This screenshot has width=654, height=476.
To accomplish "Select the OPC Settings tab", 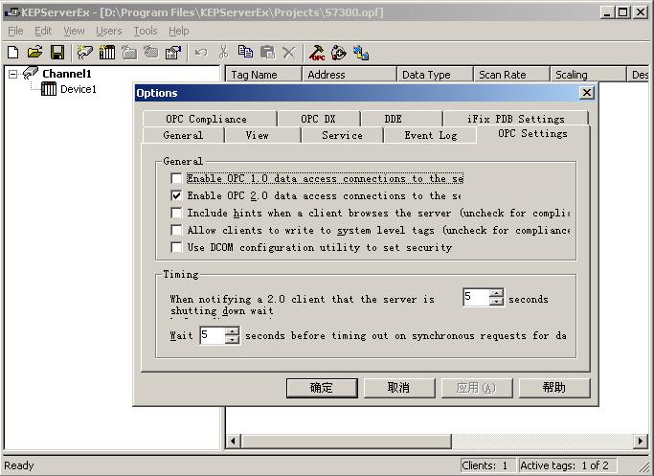I will coord(532,133).
